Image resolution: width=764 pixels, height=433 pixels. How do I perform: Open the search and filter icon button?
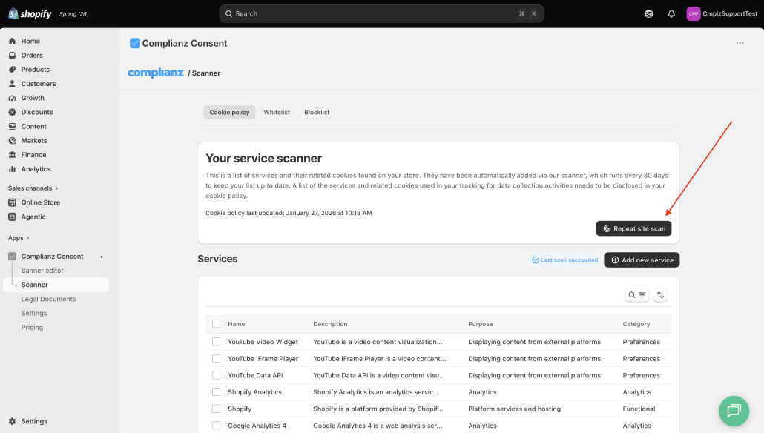[x=636, y=294]
